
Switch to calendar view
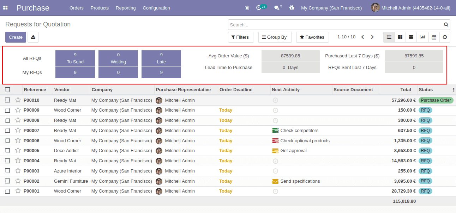click(434, 37)
